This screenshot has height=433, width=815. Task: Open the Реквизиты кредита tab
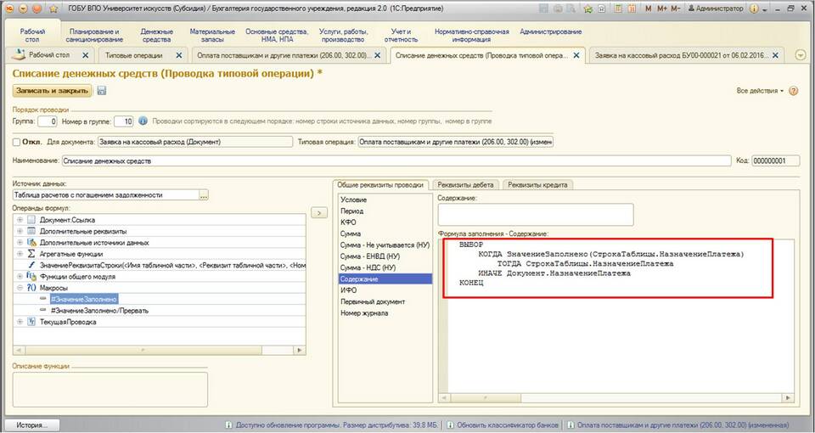click(x=537, y=184)
